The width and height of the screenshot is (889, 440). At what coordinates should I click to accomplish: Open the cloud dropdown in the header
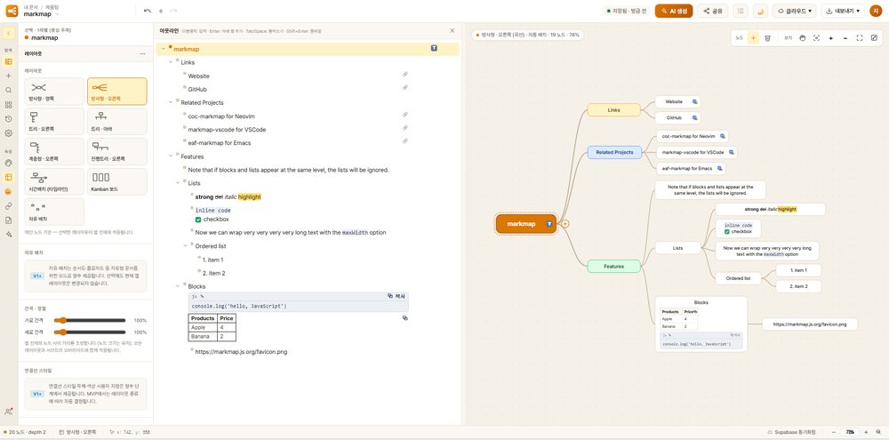point(795,11)
